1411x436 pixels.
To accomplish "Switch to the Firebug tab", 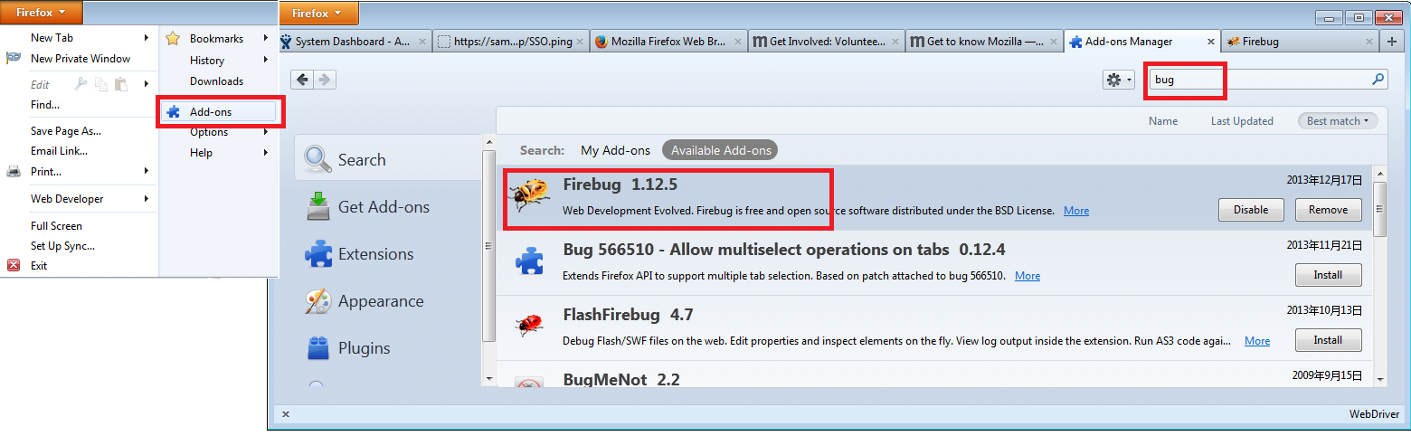I will tap(1298, 42).
